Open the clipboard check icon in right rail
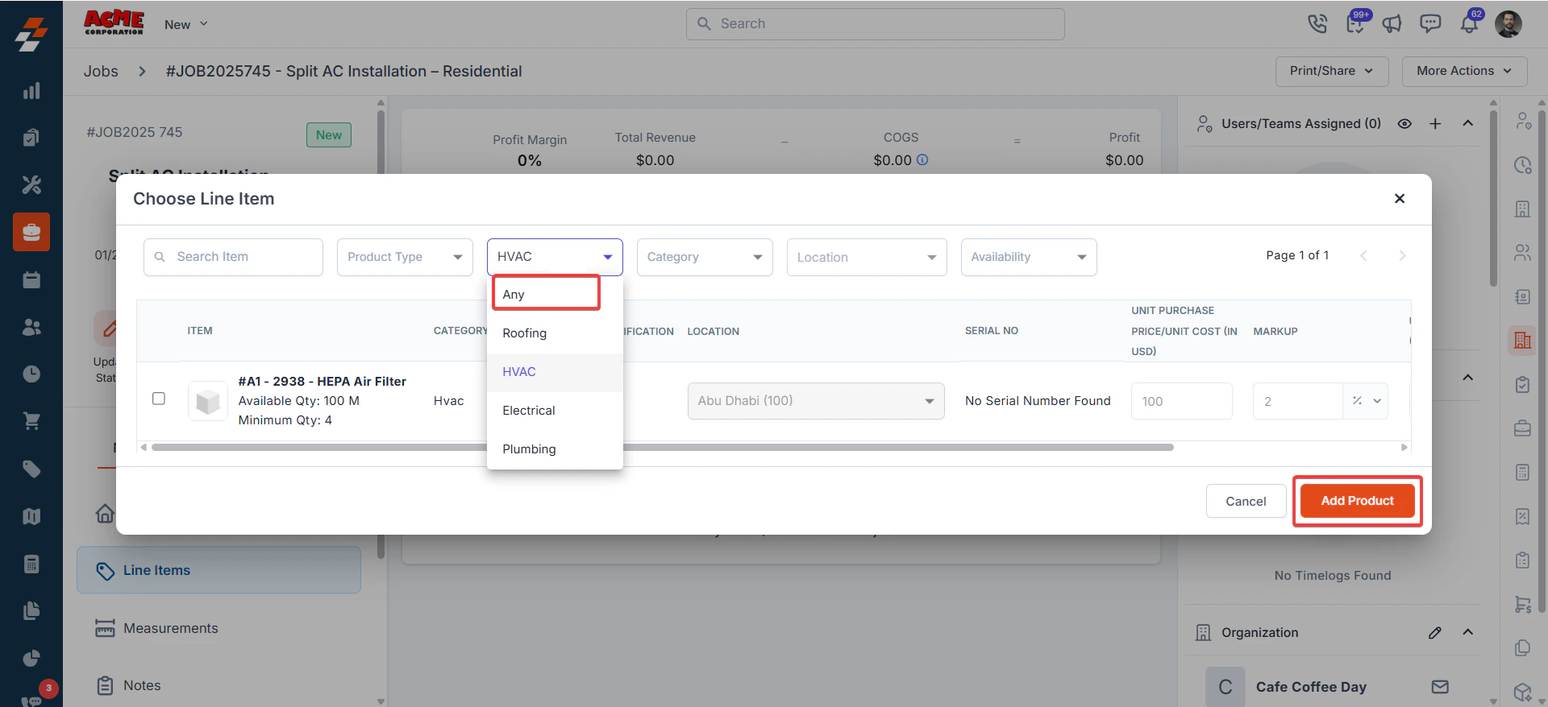The image size is (1548, 707). 1522,384
